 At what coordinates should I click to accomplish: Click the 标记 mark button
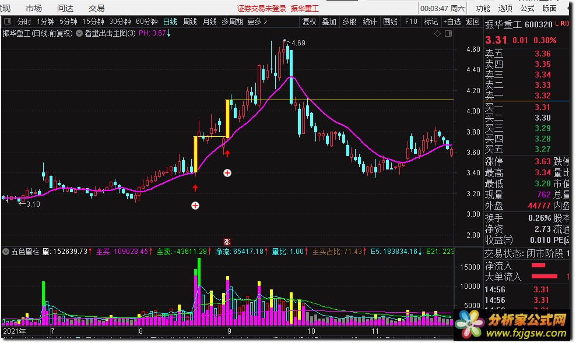pyautogui.click(x=431, y=22)
